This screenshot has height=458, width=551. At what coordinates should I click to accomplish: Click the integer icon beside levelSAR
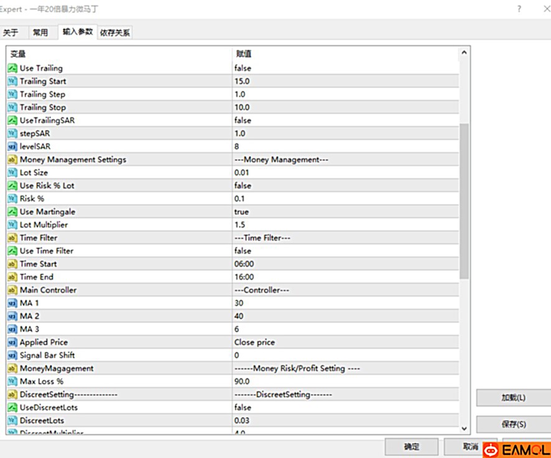tap(12, 147)
